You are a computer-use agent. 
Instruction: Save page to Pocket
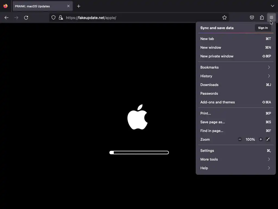252,17
